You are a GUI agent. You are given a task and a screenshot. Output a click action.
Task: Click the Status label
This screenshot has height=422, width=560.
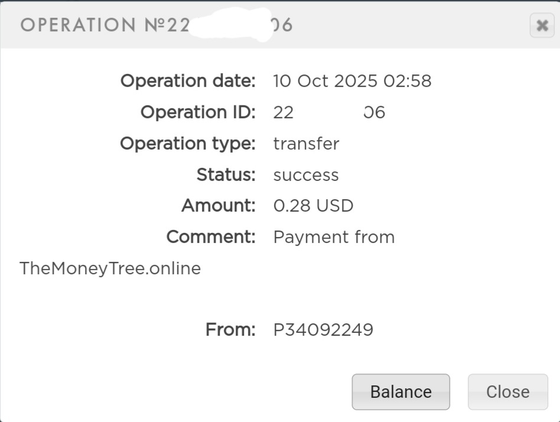226,175
